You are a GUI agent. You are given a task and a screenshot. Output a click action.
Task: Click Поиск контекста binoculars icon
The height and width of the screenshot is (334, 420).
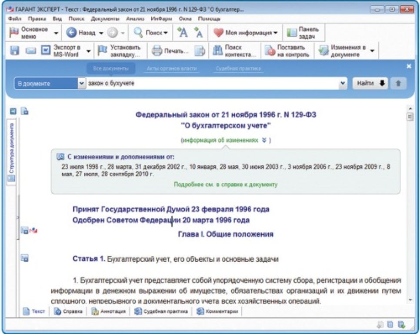click(x=217, y=51)
